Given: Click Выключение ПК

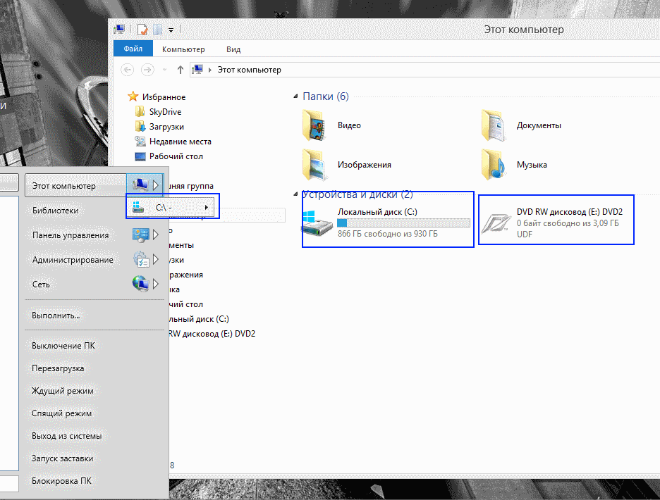Looking at the screenshot, I should click(x=63, y=346).
